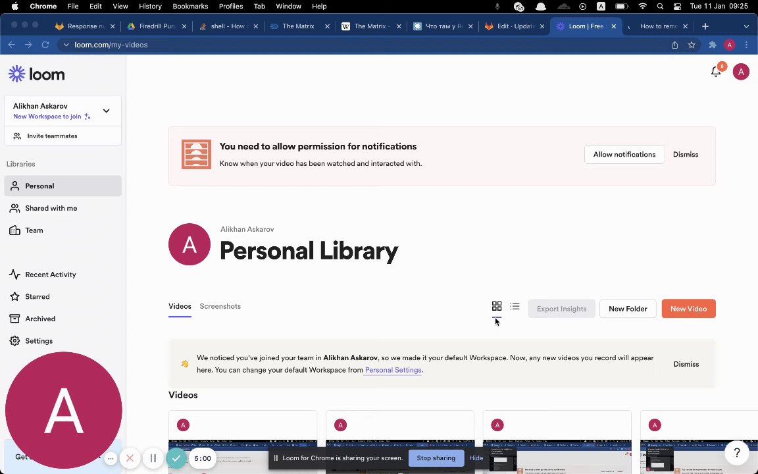Click Export Insights button

click(x=561, y=309)
